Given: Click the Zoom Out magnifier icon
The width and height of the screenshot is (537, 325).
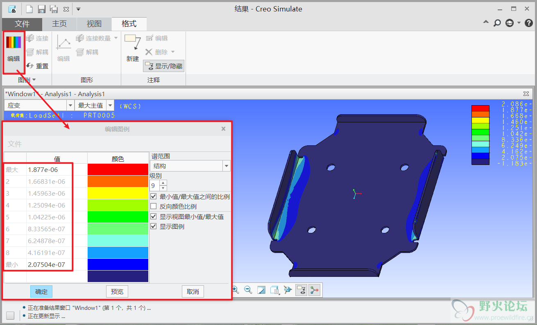Looking at the screenshot, I should click(248, 290).
